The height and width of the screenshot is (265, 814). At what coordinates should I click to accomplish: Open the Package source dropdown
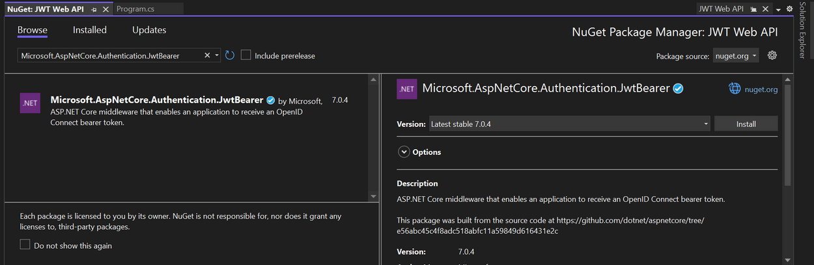[736, 56]
